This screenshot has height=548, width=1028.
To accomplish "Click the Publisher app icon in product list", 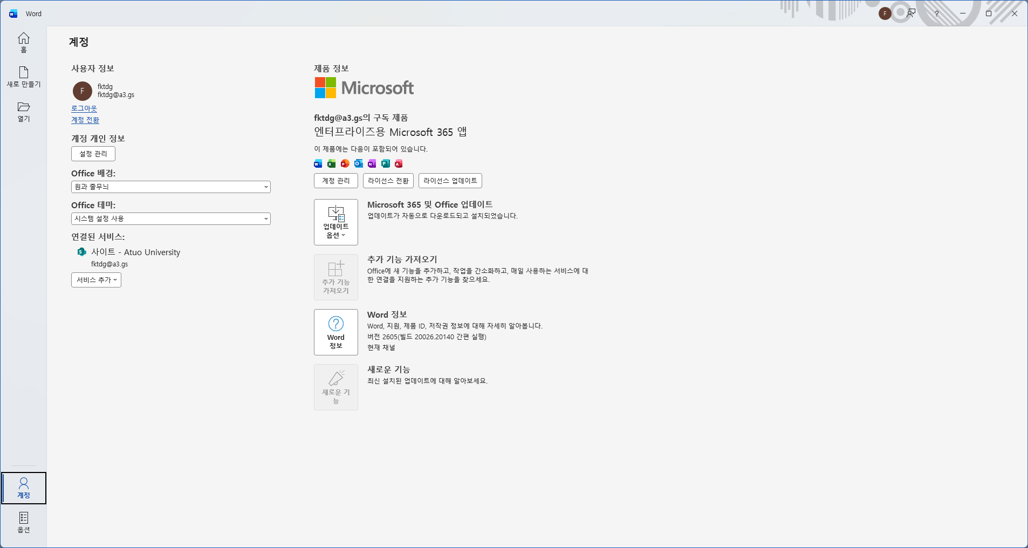I will [386, 163].
